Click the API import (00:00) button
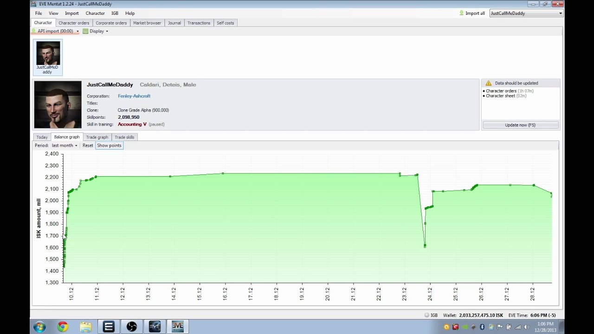594x334 pixels. [55, 31]
